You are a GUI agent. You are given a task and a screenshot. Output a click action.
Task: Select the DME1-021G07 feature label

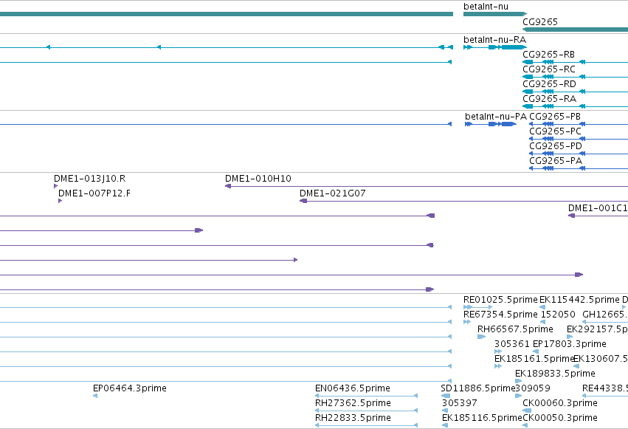point(332,193)
